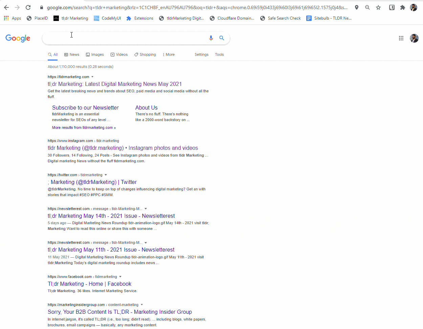Screen dimensions: 423x329
Task: Open the '; Marketing (@tldrMarketing) | Twitter' result
Action: tap(92, 182)
